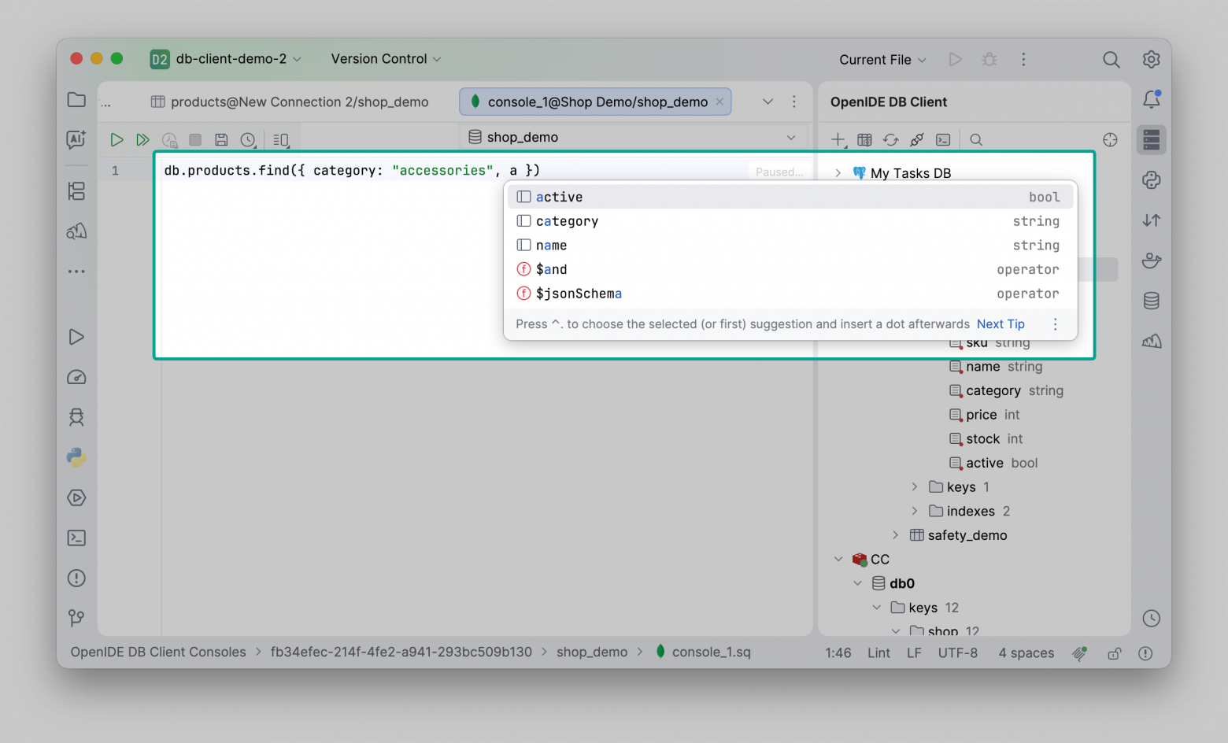Open the Version Control dropdown
This screenshot has width=1228, height=743.
click(386, 59)
